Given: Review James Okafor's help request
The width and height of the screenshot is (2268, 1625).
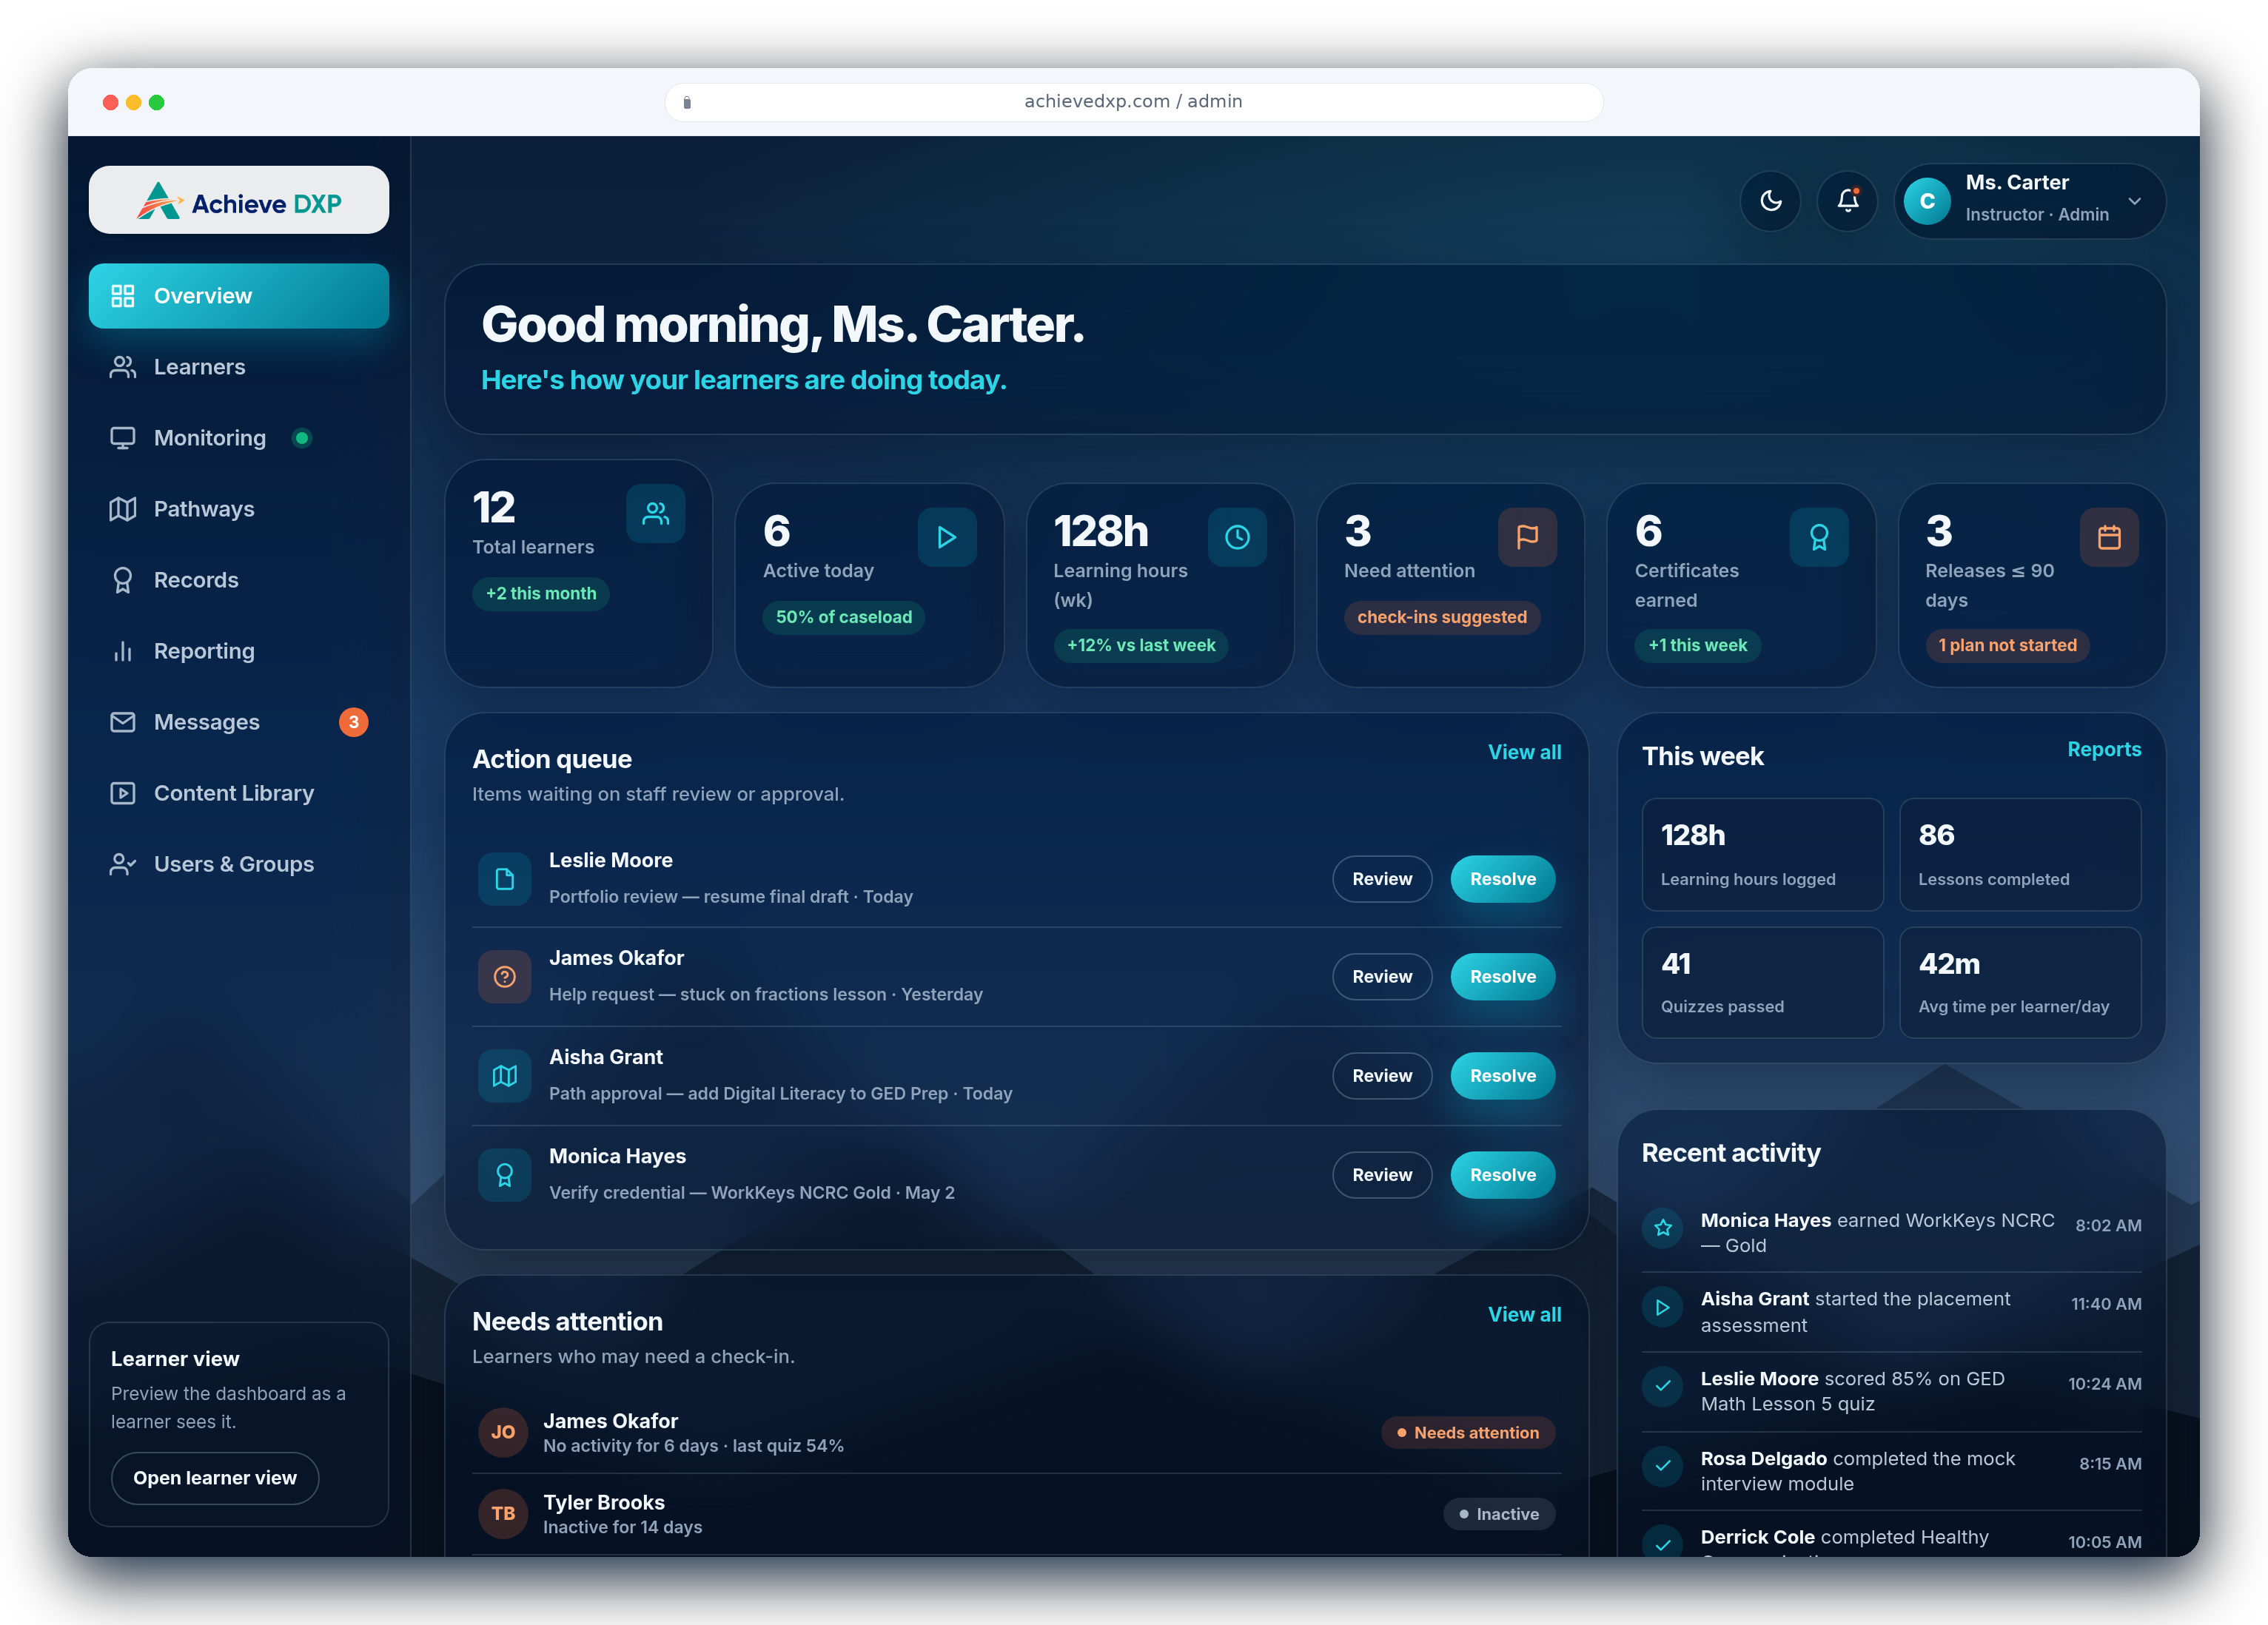Looking at the screenshot, I should pos(1382,977).
